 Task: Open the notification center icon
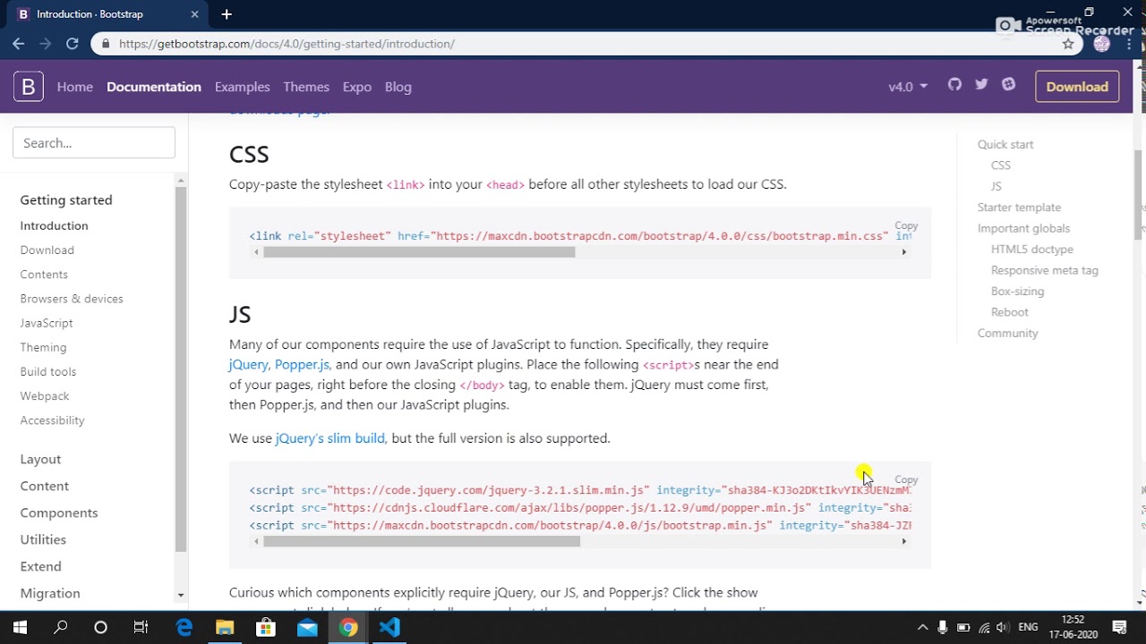click(x=1119, y=628)
